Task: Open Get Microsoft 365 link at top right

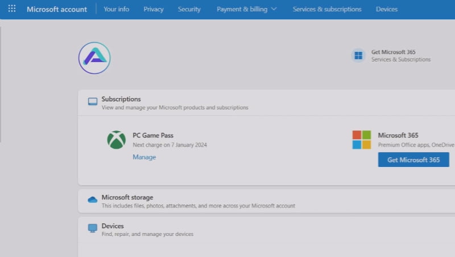Action: [x=393, y=52]
